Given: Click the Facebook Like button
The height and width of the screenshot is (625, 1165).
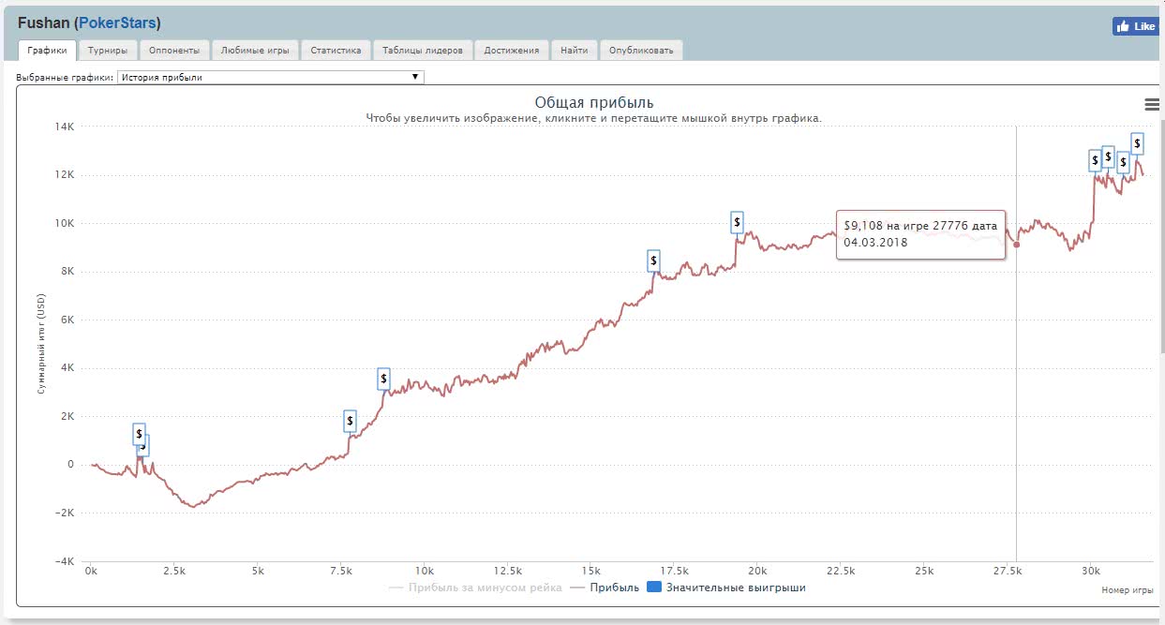Looking at the screenshot, I should coord(1135,26).
